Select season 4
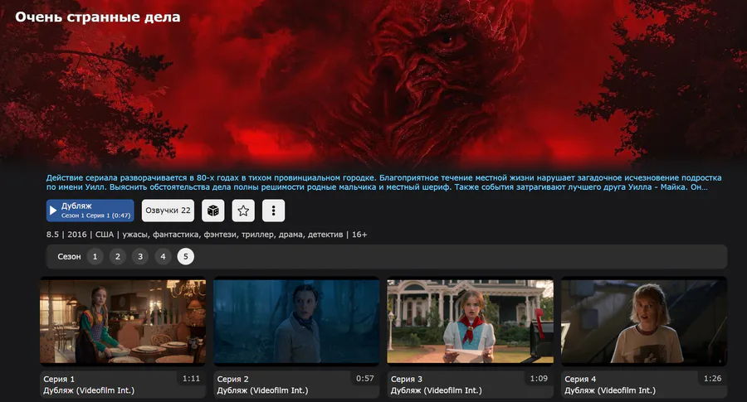This screenshot has width=747, height=402. tap(163, 256)
